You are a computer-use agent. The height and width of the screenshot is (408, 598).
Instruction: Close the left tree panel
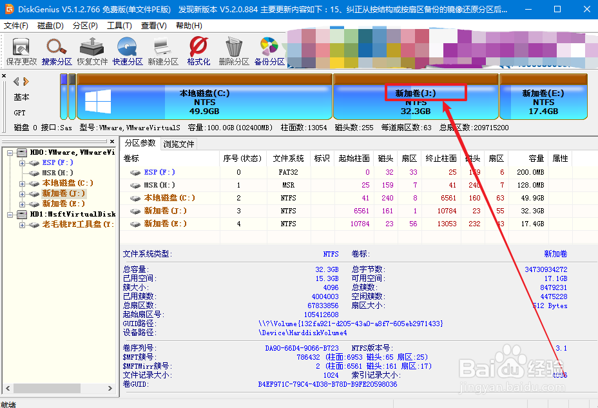112,141
